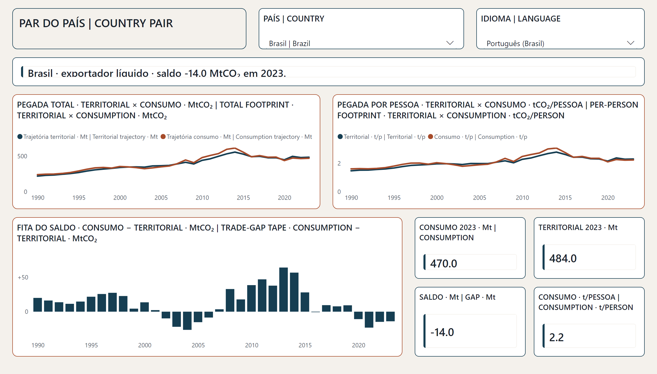Click the Pegada Total chart title
Image resolution: width=657 pixels, height=374 pixels.
pyautogui.click(x=156, y=110)
